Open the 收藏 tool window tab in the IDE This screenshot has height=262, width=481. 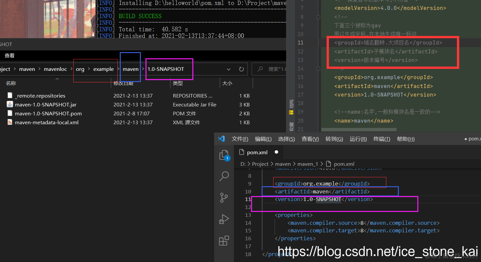click(291, 127)
